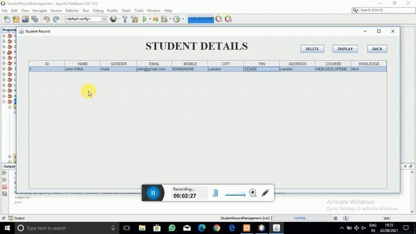
Task: Click the blue memory usage bar in toolbar
Action: [x=201, y=19]
